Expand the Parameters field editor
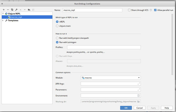The height and width of the screenshot is (112, 176). (x=139, y=90)
